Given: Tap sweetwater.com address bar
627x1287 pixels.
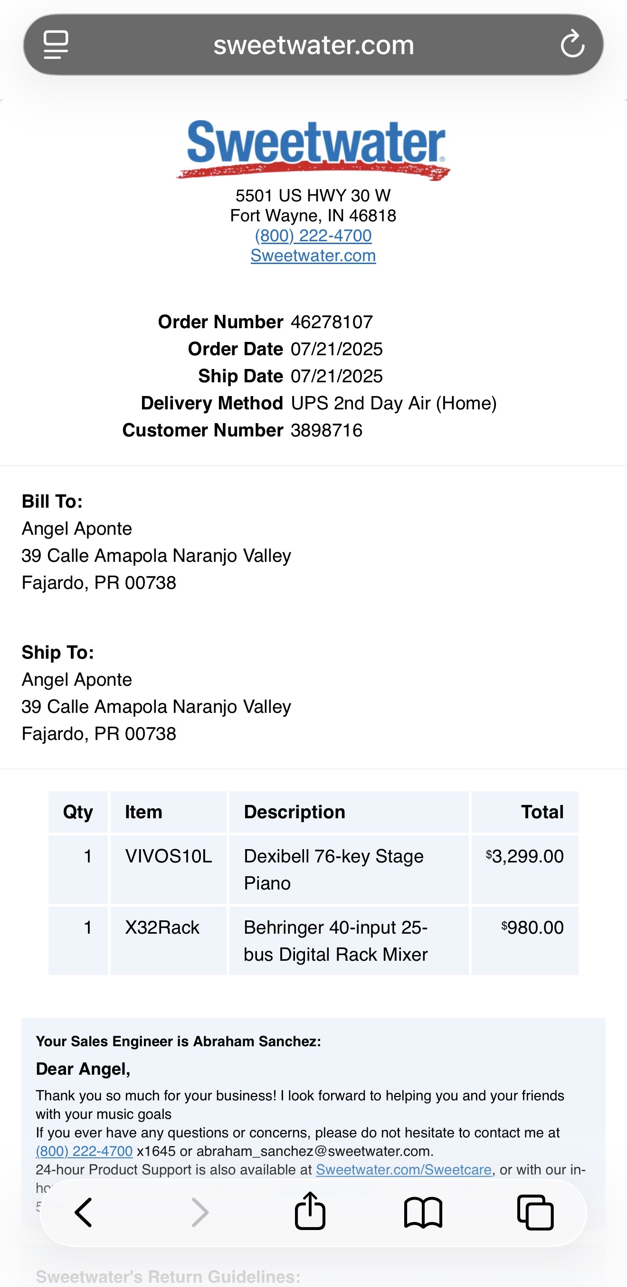Looking at the screenshot, I should coord(314,45).
